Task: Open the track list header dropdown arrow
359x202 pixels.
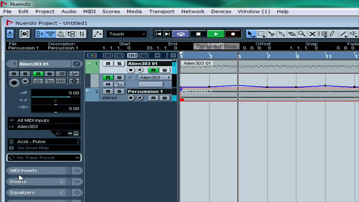Action: (157, 56)
